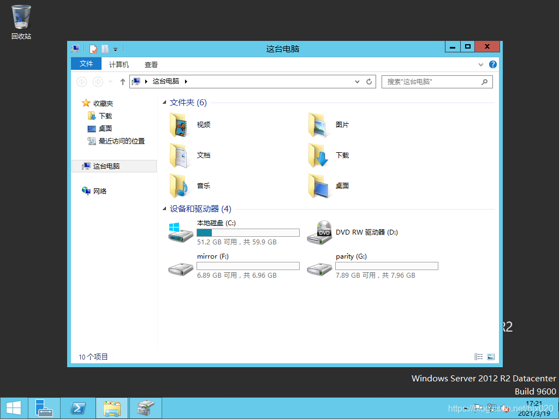Click text 7.89 GB 可用，共 7.96 GB
The width and height of the screenshot is (559, 419).
[376, 275]
